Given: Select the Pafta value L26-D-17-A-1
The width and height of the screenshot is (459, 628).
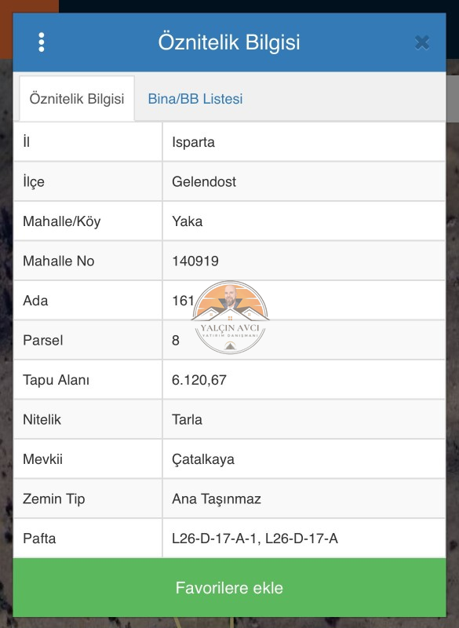Looking at the screenshot, I should (x=217, y=539).
